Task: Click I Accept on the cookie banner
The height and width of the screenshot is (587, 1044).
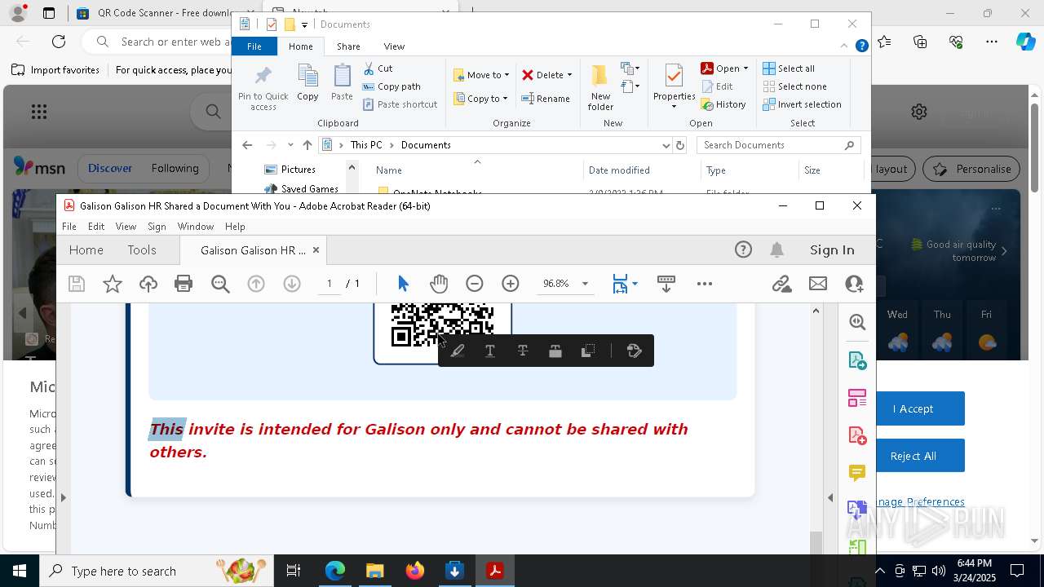Action: (x=913, y=408)
